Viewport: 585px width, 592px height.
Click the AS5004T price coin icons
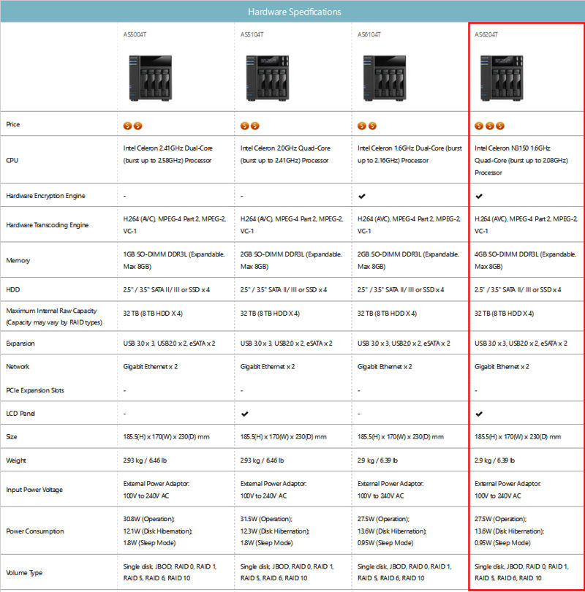coord(132,126)
